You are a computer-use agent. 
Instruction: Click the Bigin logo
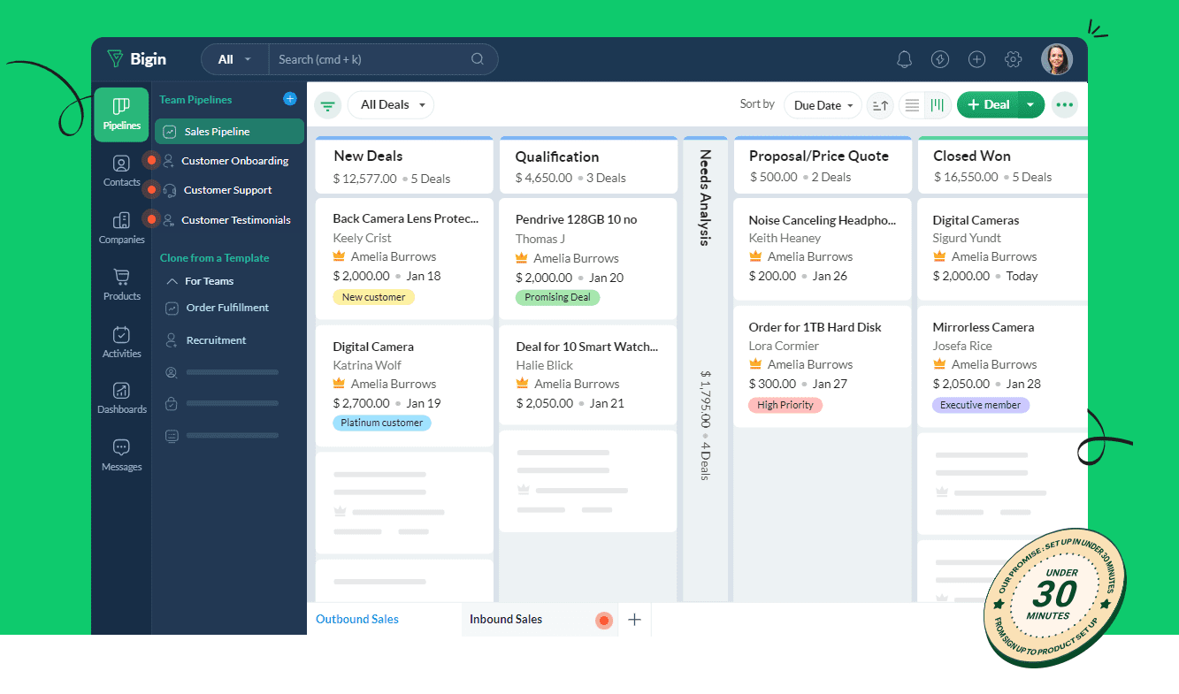[136, 59]
